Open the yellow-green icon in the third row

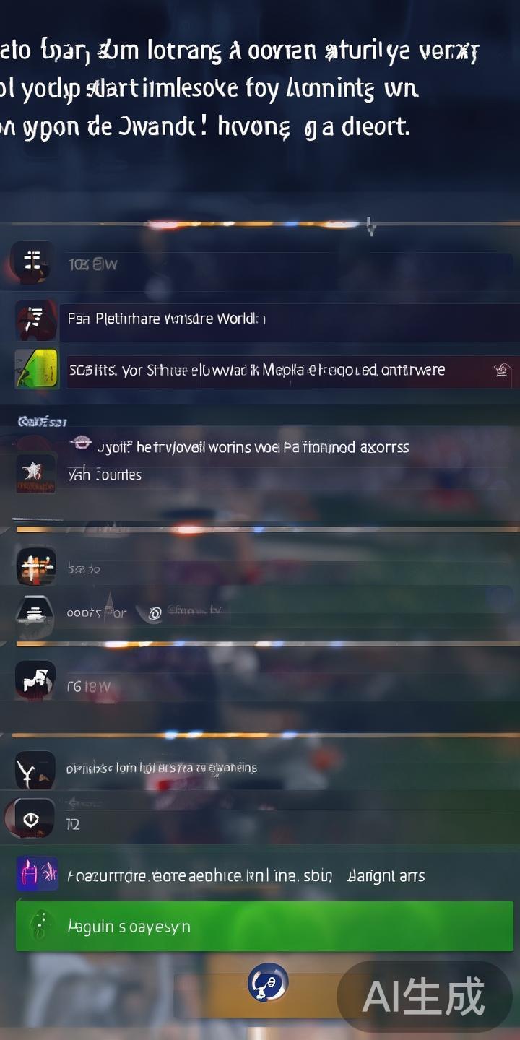tap(37, 369)
